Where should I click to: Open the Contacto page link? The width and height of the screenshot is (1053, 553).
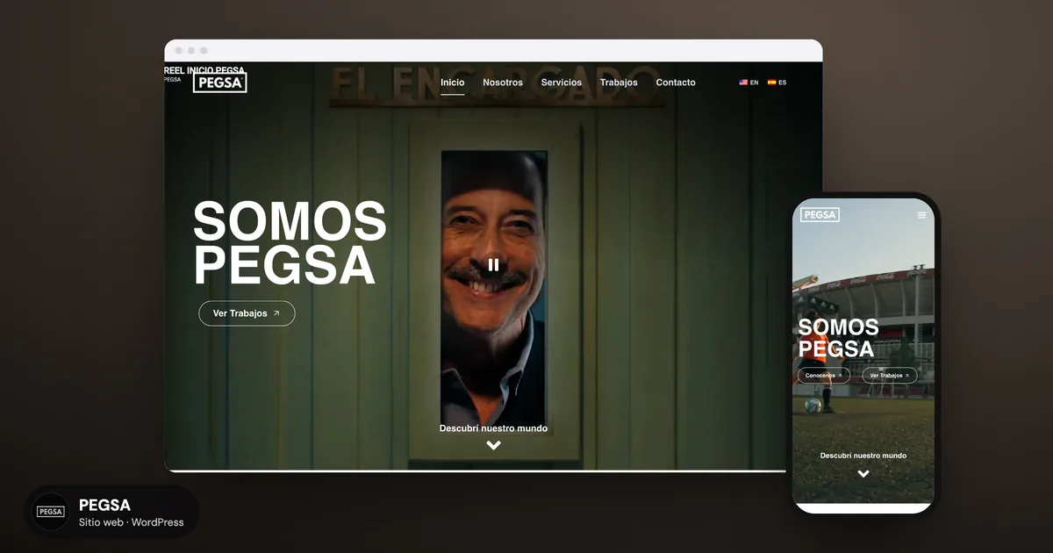click(x=676, y=83)
